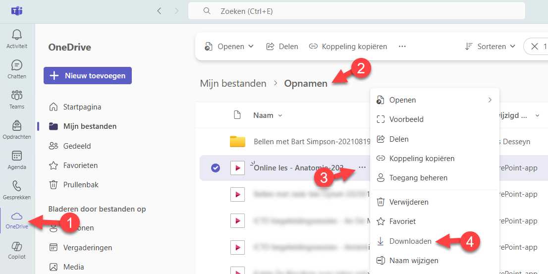Select OneDrive in the sidebar
Screen dimensions: 548x274
coord(17,220)
